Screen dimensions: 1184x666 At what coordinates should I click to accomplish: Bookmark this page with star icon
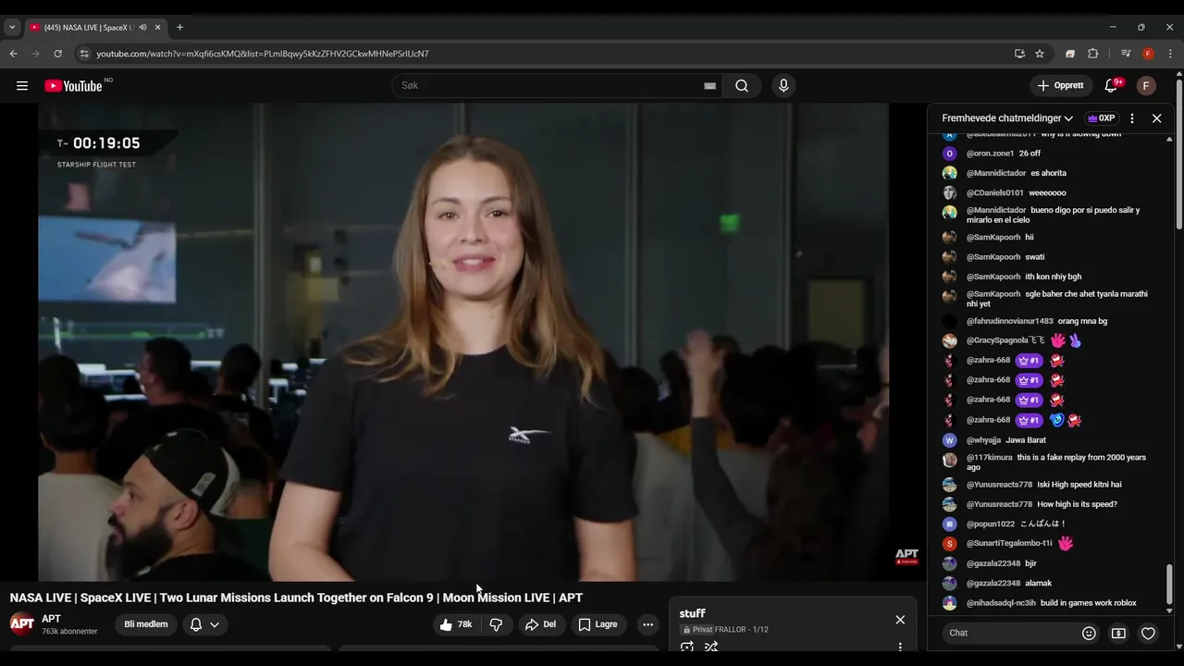point(1040,54)
